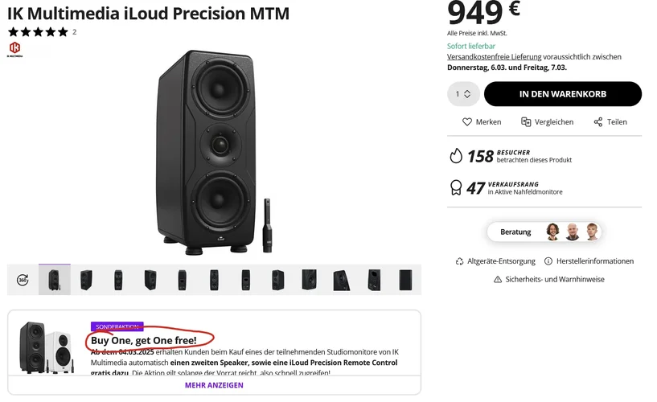Select the second speaker thumbnail after highlighted one
The image size is (657, 402).
(x=118, y=280)
